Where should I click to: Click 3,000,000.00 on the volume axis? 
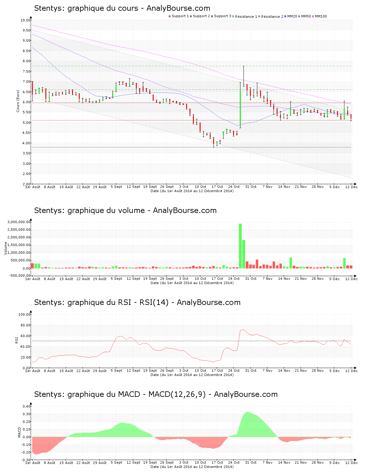(19, 222)
